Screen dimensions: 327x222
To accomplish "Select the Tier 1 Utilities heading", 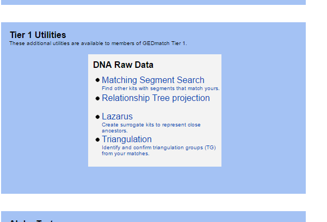I will pyautogui.click(x=38, y=35).
